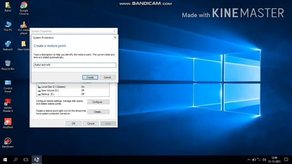Viewport: 292px width, 164px height.
Task: Click the Configure... button
Action: (99, 102)
